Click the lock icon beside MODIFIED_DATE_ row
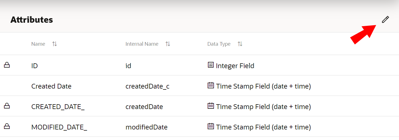 coord(7,127)
